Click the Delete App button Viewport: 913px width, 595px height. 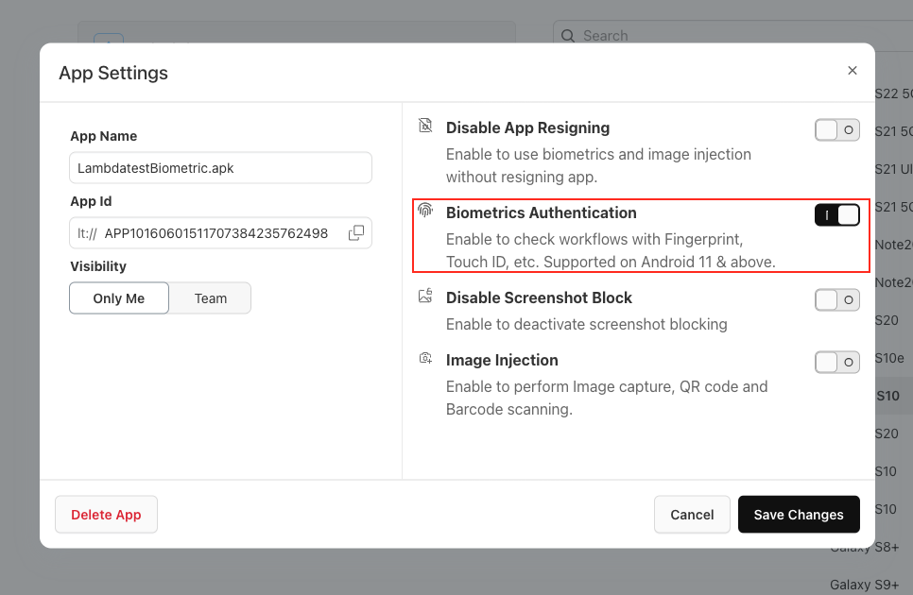coord(106,515)
